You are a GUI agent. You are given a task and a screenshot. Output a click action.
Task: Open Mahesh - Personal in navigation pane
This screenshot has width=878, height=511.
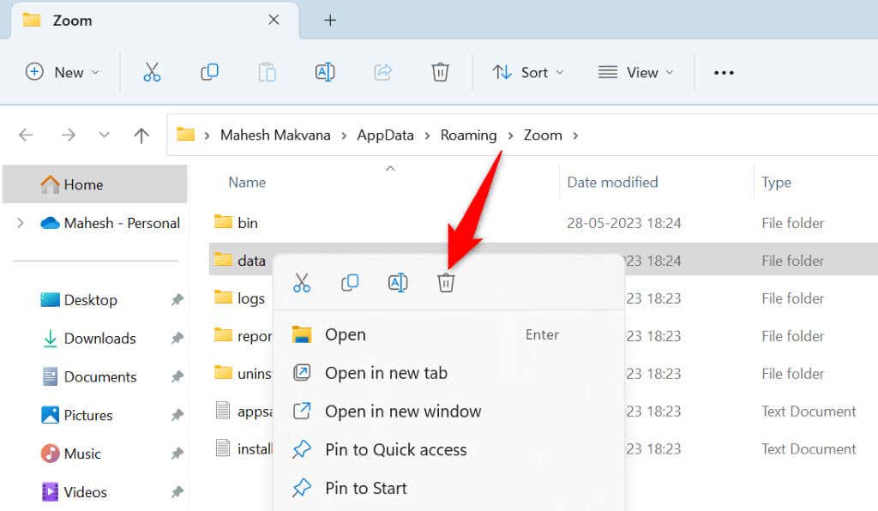point(111,223)
